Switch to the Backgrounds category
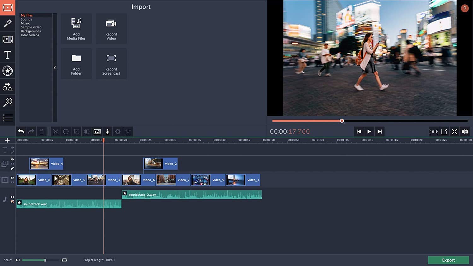473x266 pixels. (31, 31)
